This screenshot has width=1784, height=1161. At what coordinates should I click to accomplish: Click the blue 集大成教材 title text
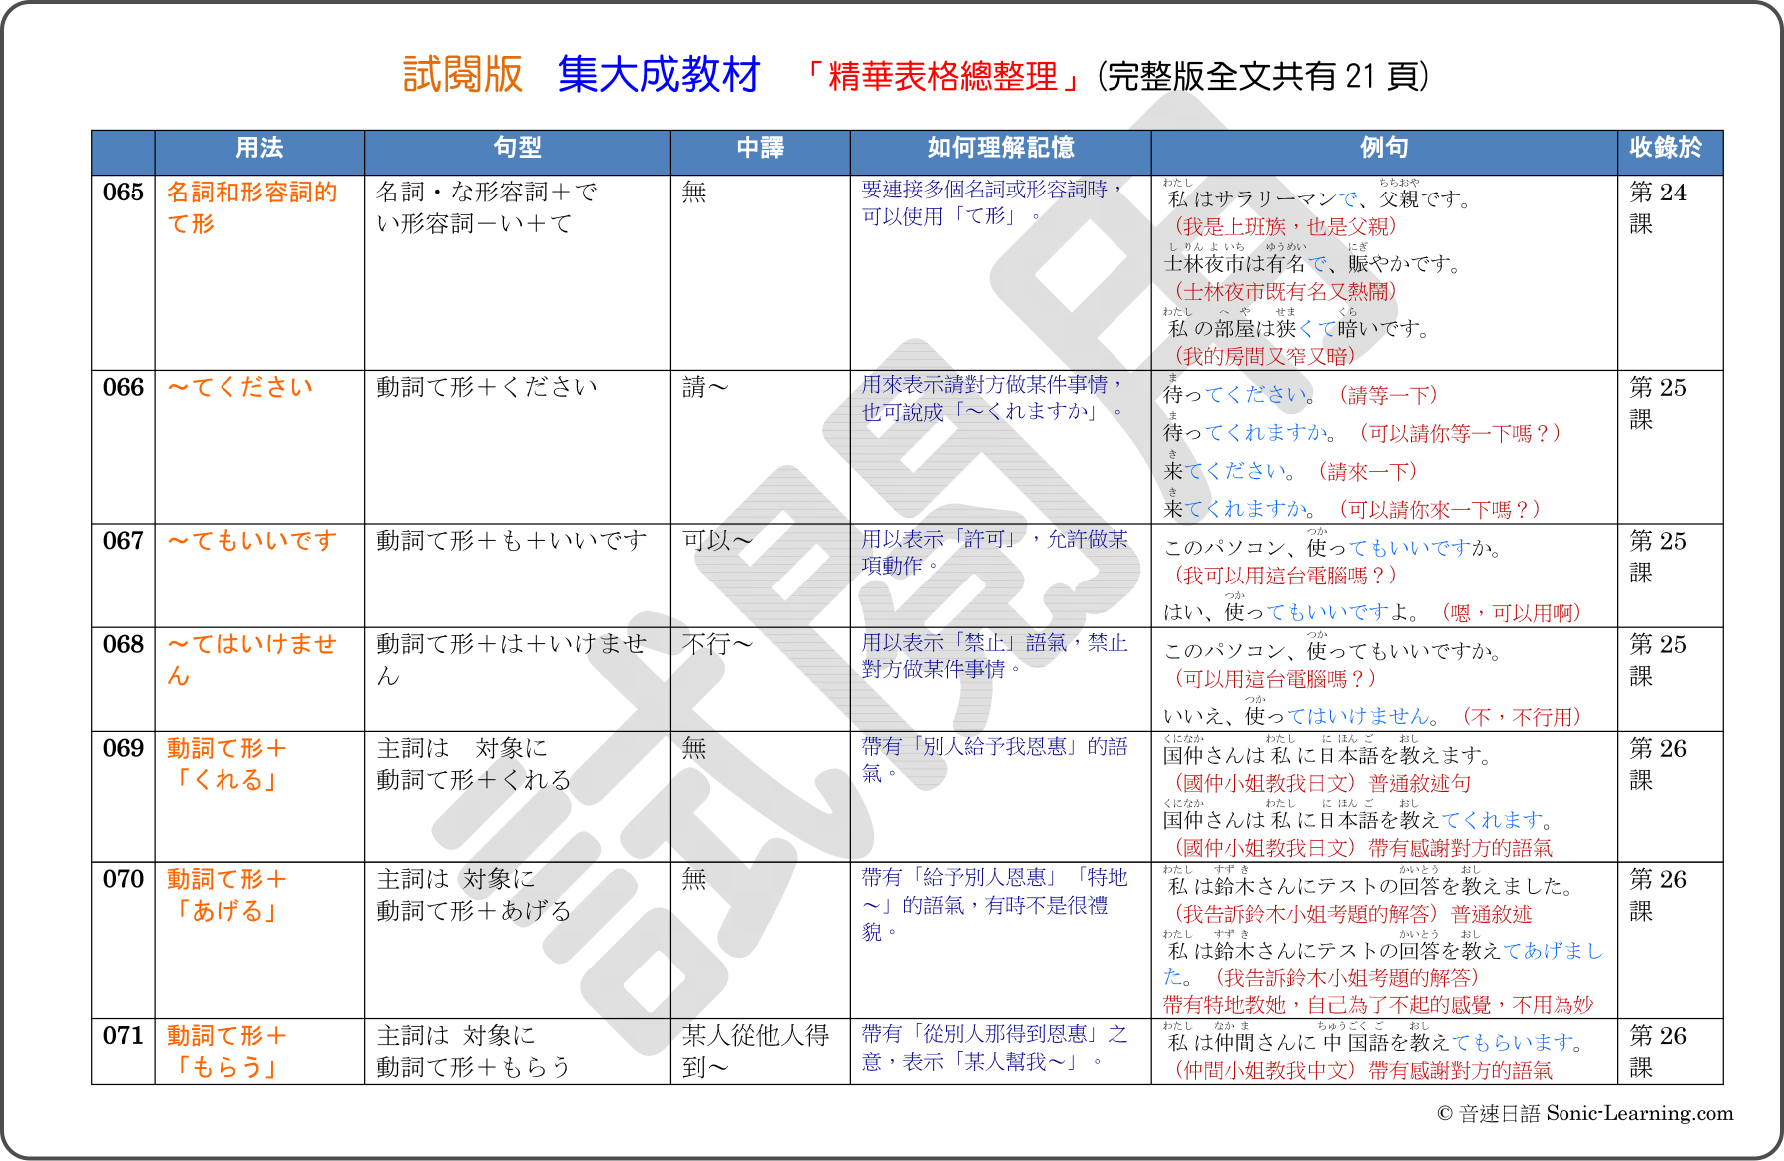660,75
